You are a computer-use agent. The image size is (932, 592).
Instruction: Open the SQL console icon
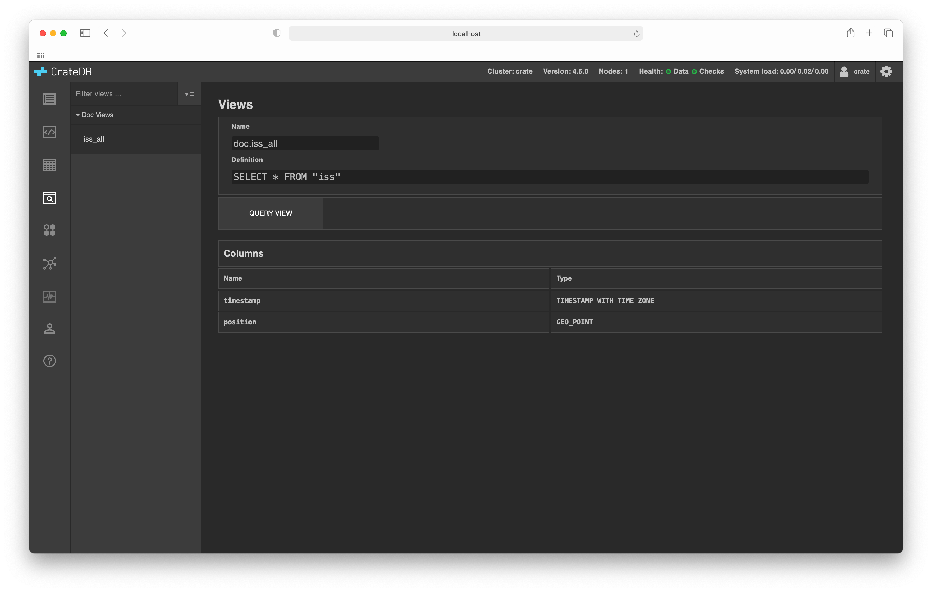coord(49,132)
